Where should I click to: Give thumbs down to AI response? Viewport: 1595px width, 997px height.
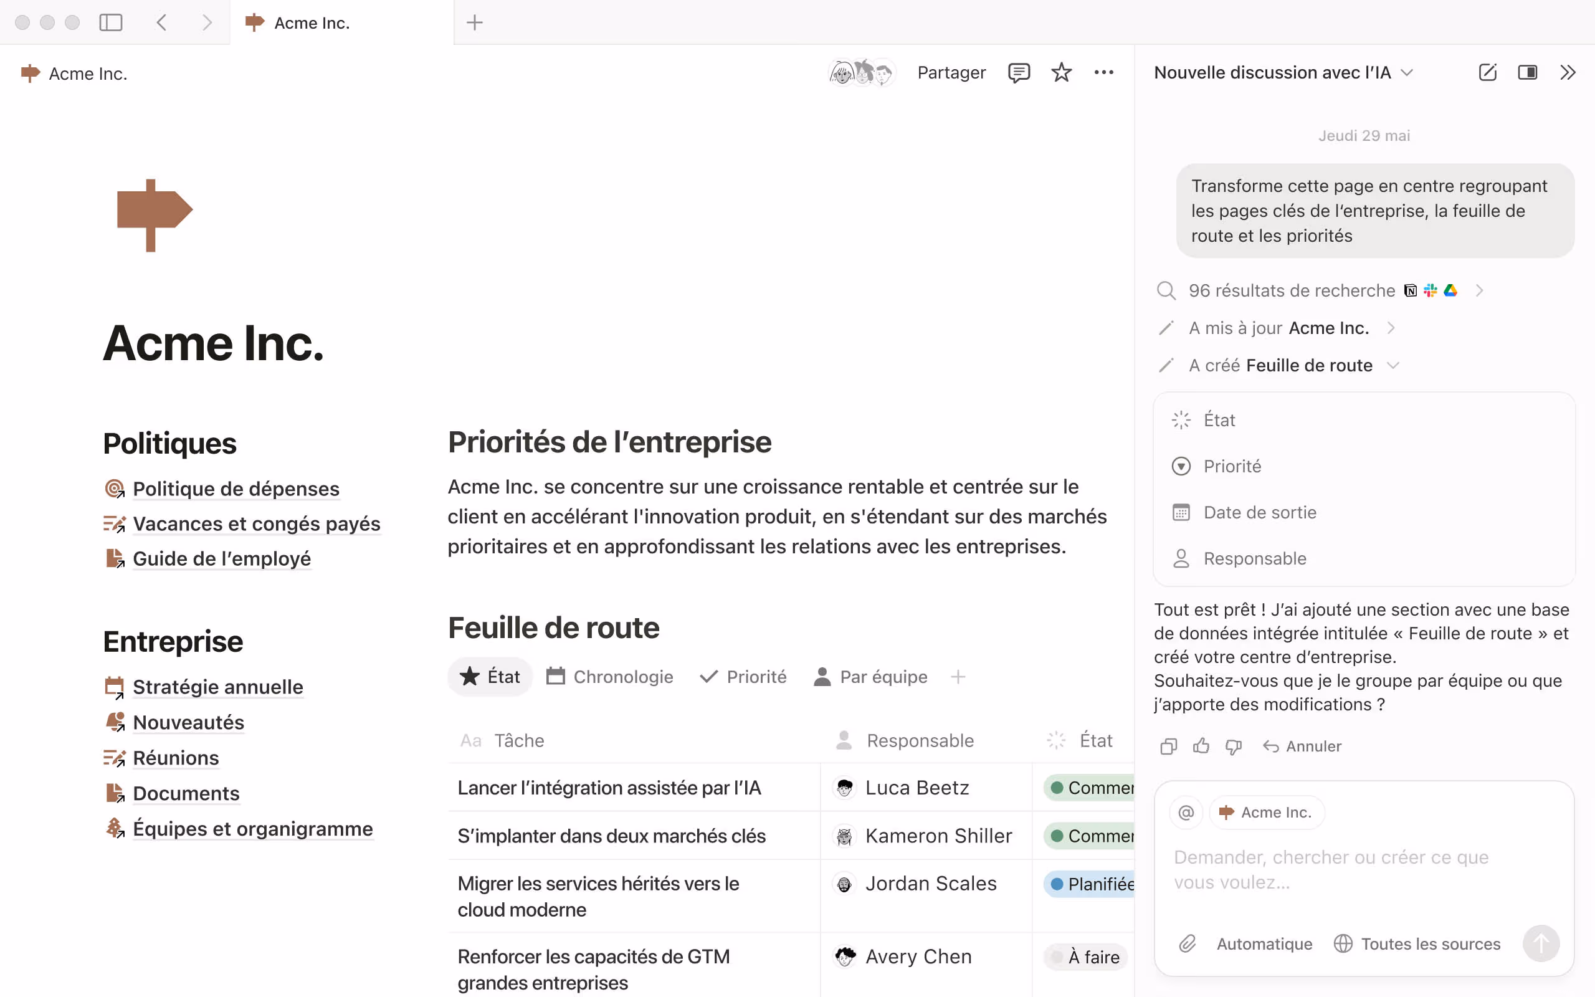click(1233, 747)
